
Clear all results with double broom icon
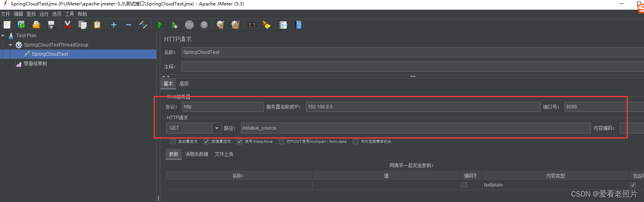[235, 25]
